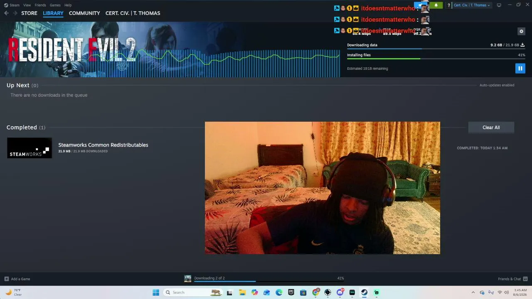Open the CERT. CIV. | T. THOMAS profile tab
The width and height of the screenshot is (532, 299).
(133, 13)
